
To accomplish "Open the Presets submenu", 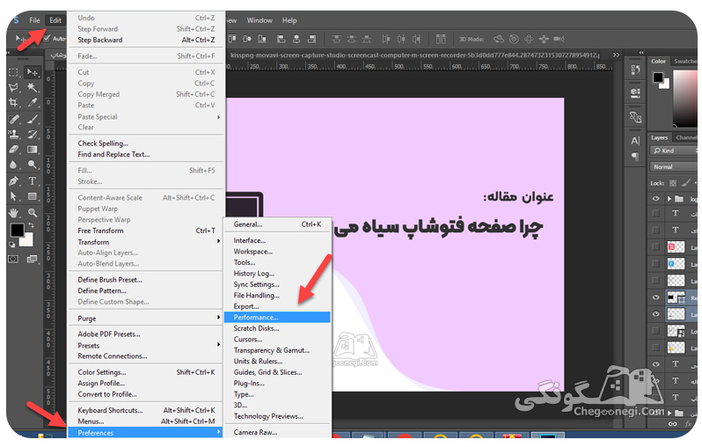I will [x=146, y=346].
